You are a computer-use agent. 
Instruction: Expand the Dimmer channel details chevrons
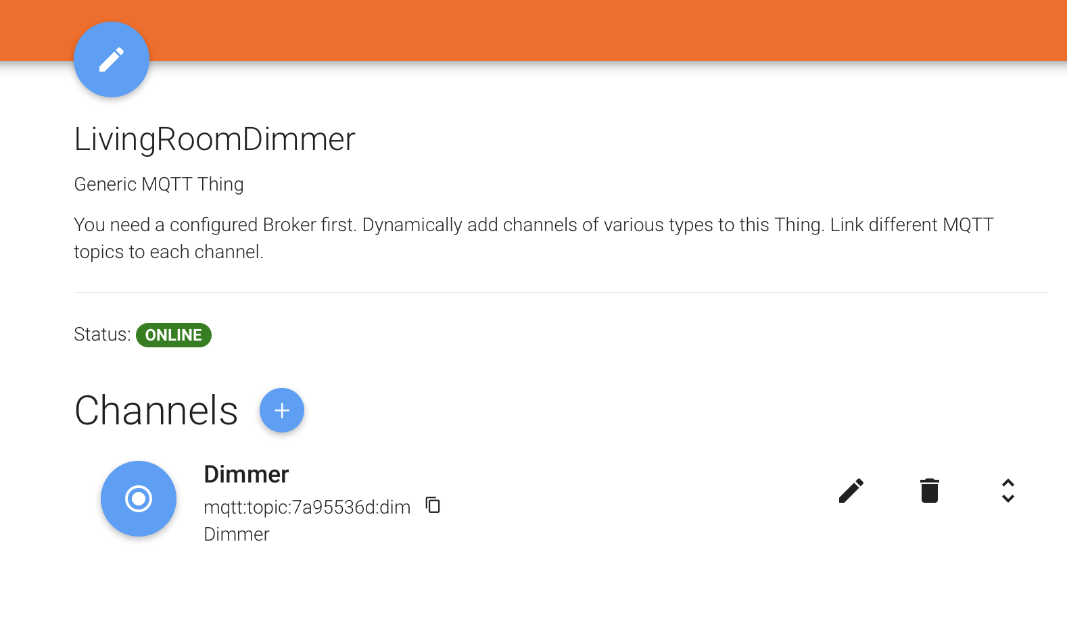click(x=1007, y=491)
